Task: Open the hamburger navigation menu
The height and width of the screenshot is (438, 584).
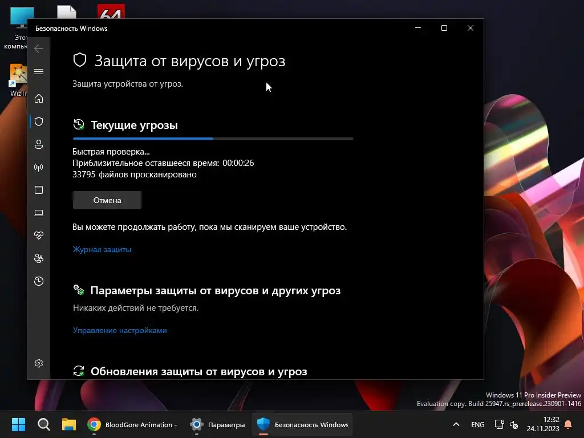Action: [39, 71]
